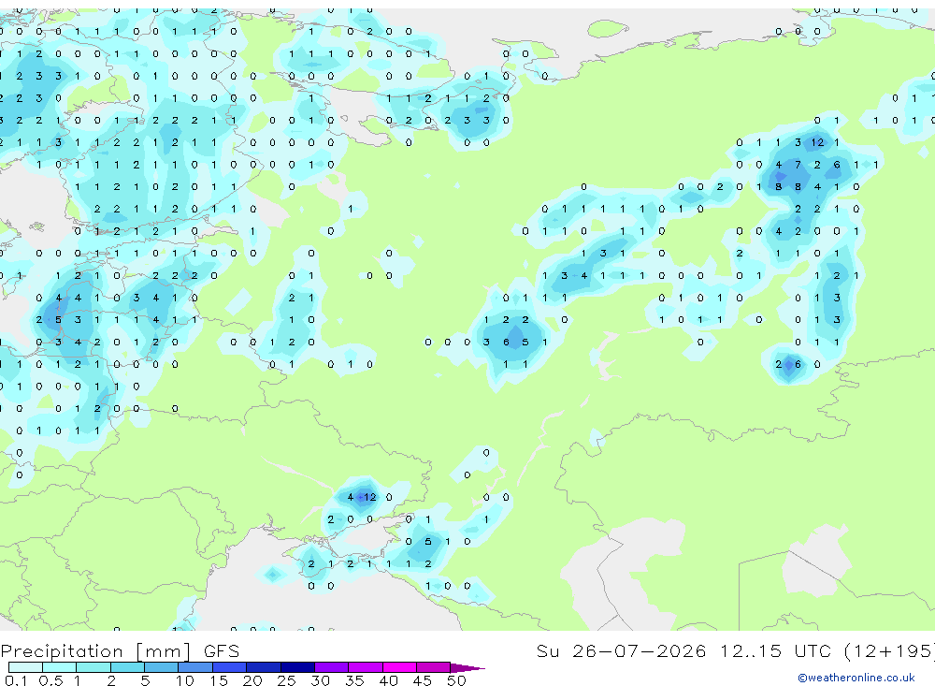The height and width of the screenshot is (686, 935).
Task: Click the '35' legend scale label
Action: pyautogui.click(x=354, y=680)
